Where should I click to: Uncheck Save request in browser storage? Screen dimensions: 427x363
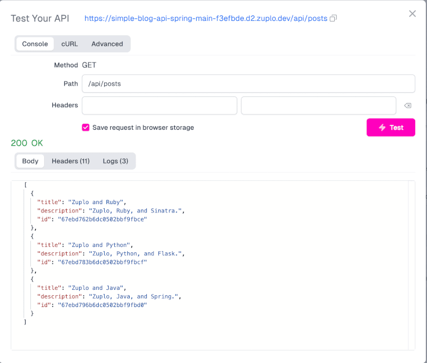(86, 127)
